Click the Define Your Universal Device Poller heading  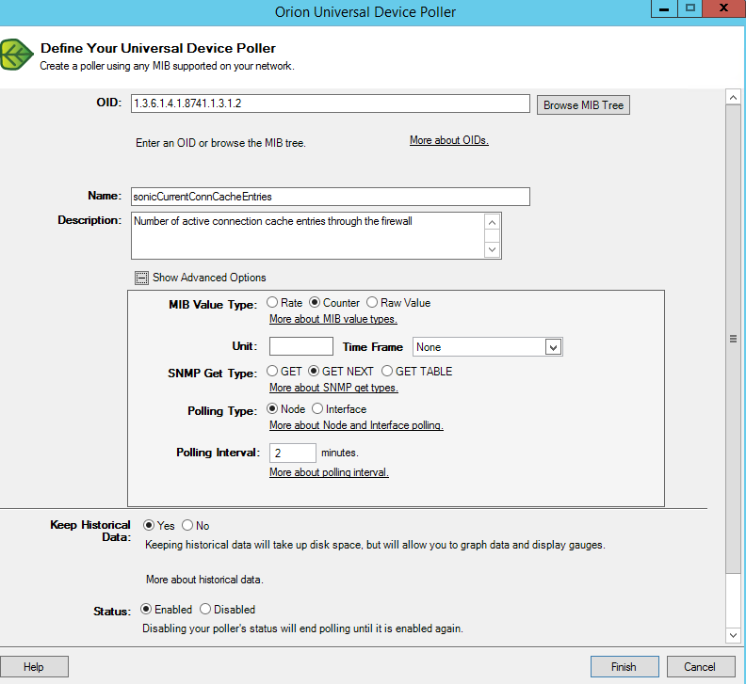tap(158, 49)
